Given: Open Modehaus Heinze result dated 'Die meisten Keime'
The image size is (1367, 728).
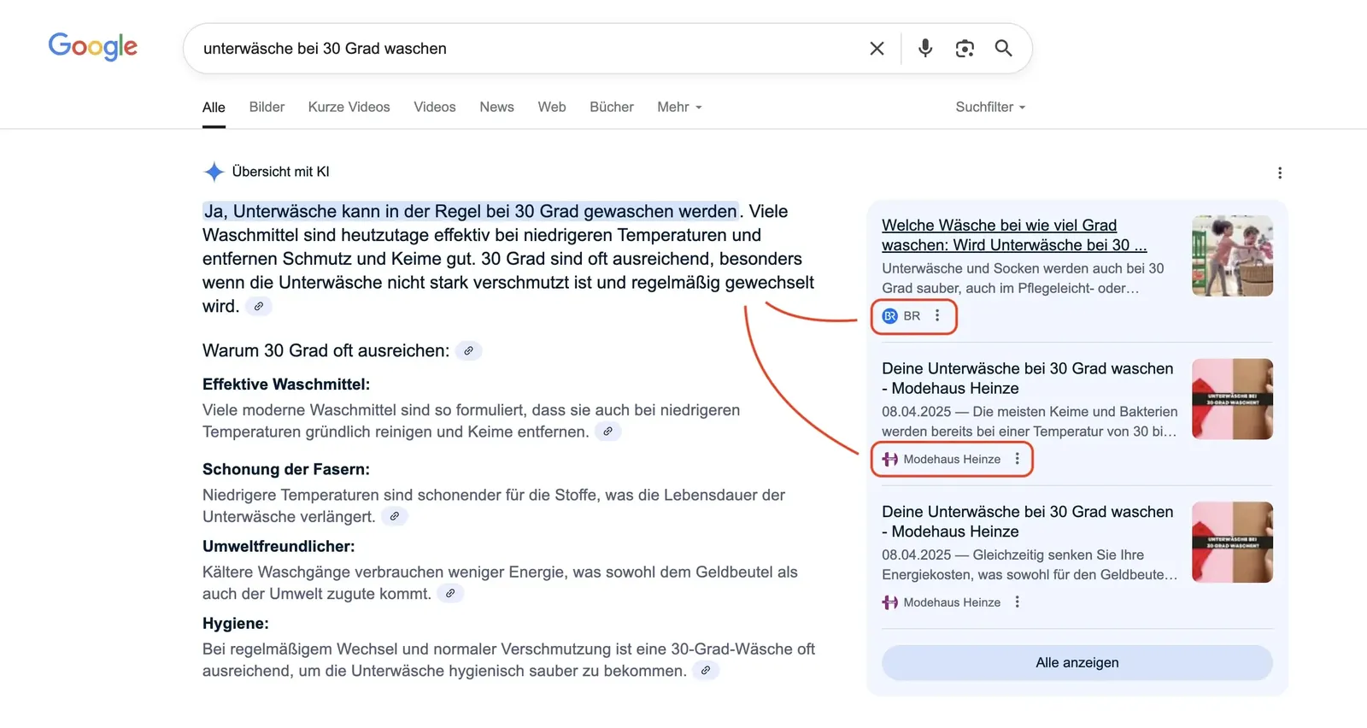Looking at the screenshot, I should click(1028, 379).
